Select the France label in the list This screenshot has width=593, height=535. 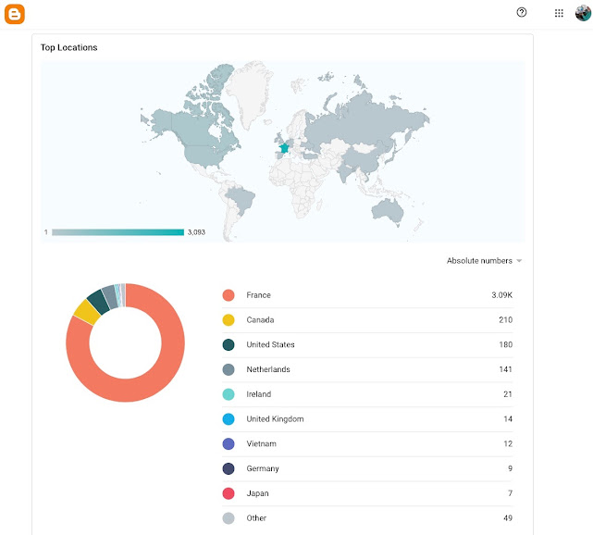coord(258,295)
